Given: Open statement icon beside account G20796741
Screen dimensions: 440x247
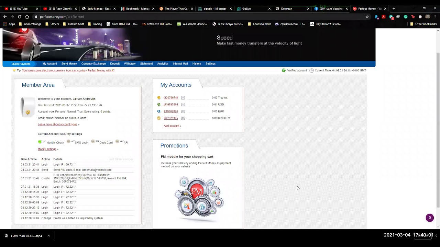Looking at the screenshot, I should click(x=183, y=98).
